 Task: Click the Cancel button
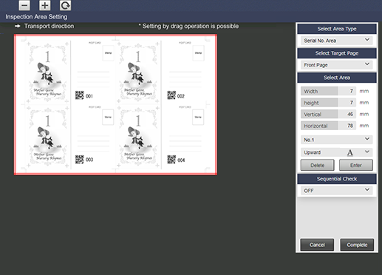click(x=317, y=245)
